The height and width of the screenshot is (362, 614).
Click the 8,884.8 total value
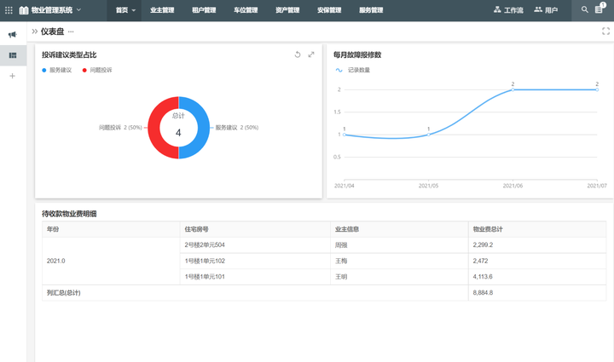[483, 292]
